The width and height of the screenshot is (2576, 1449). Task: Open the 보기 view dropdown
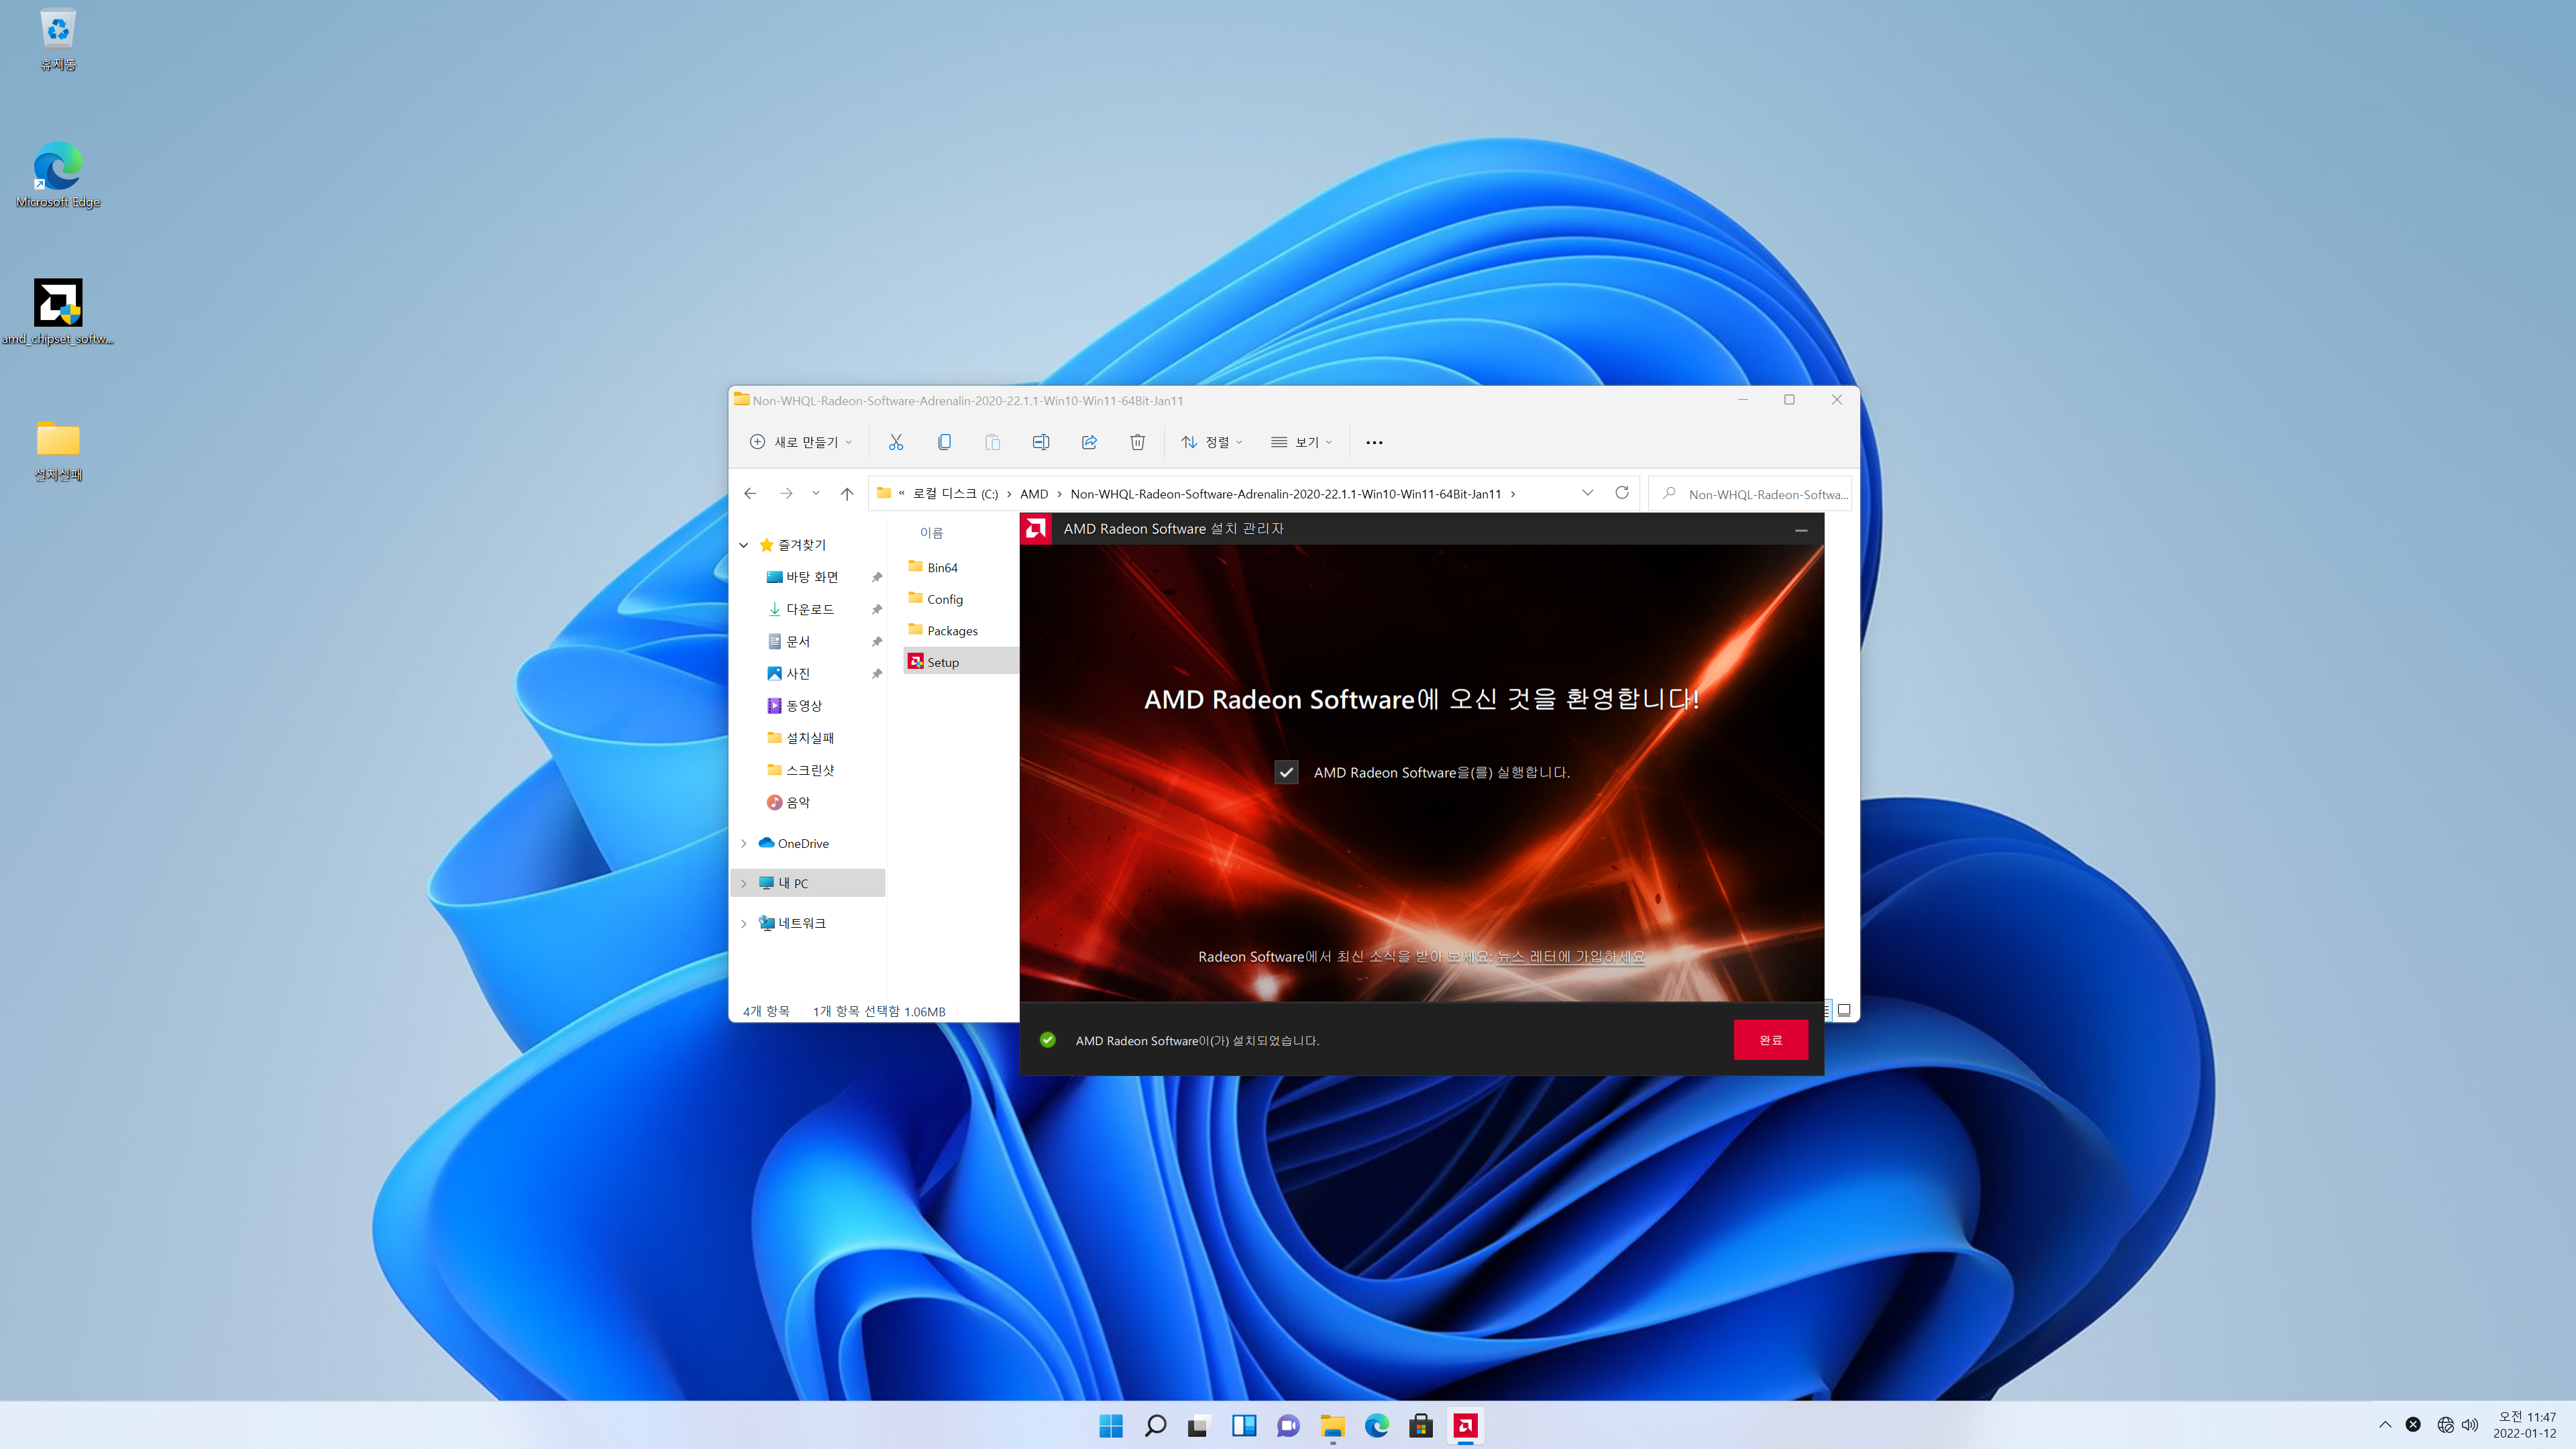[x=1301, y=442]
